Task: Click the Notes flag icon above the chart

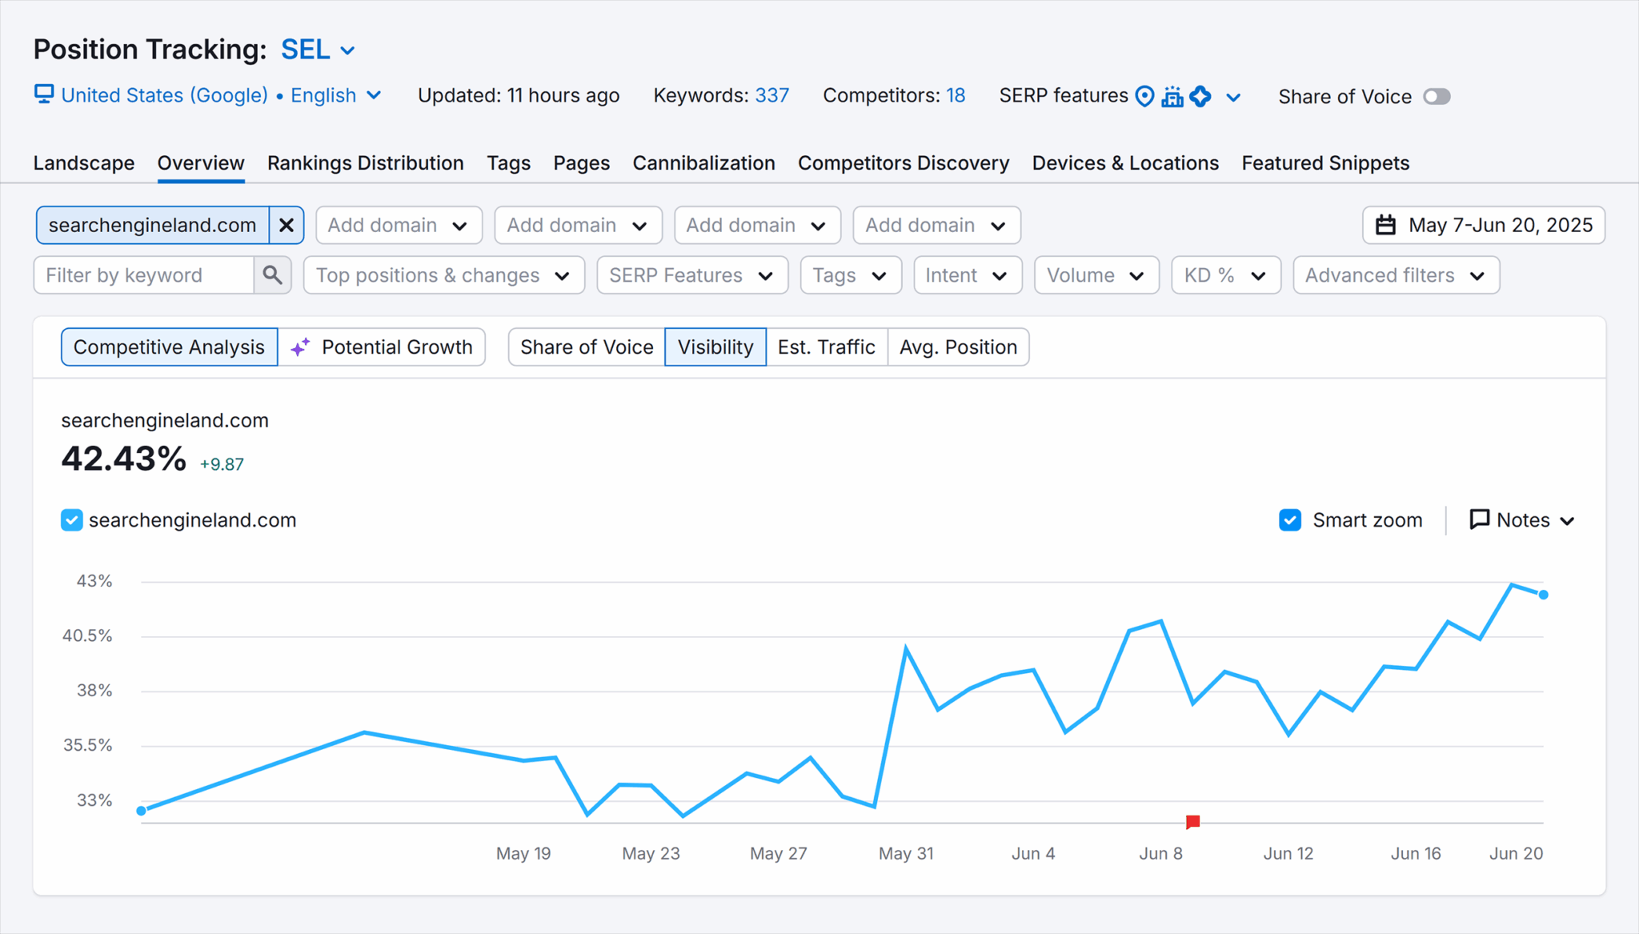Action: [1479, 519]
